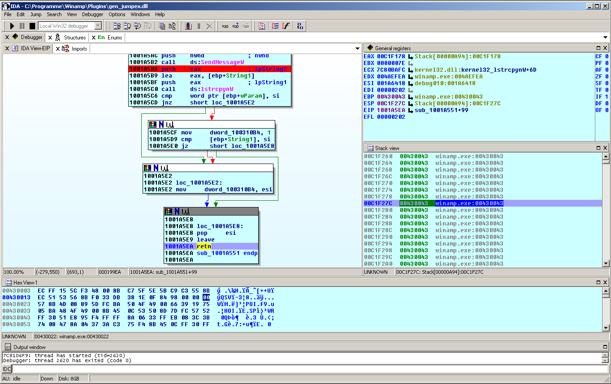Click the numbered segments toolbar icon
Image resolution: width=611 pixels, height=384 pixels.
pos(275,26)
